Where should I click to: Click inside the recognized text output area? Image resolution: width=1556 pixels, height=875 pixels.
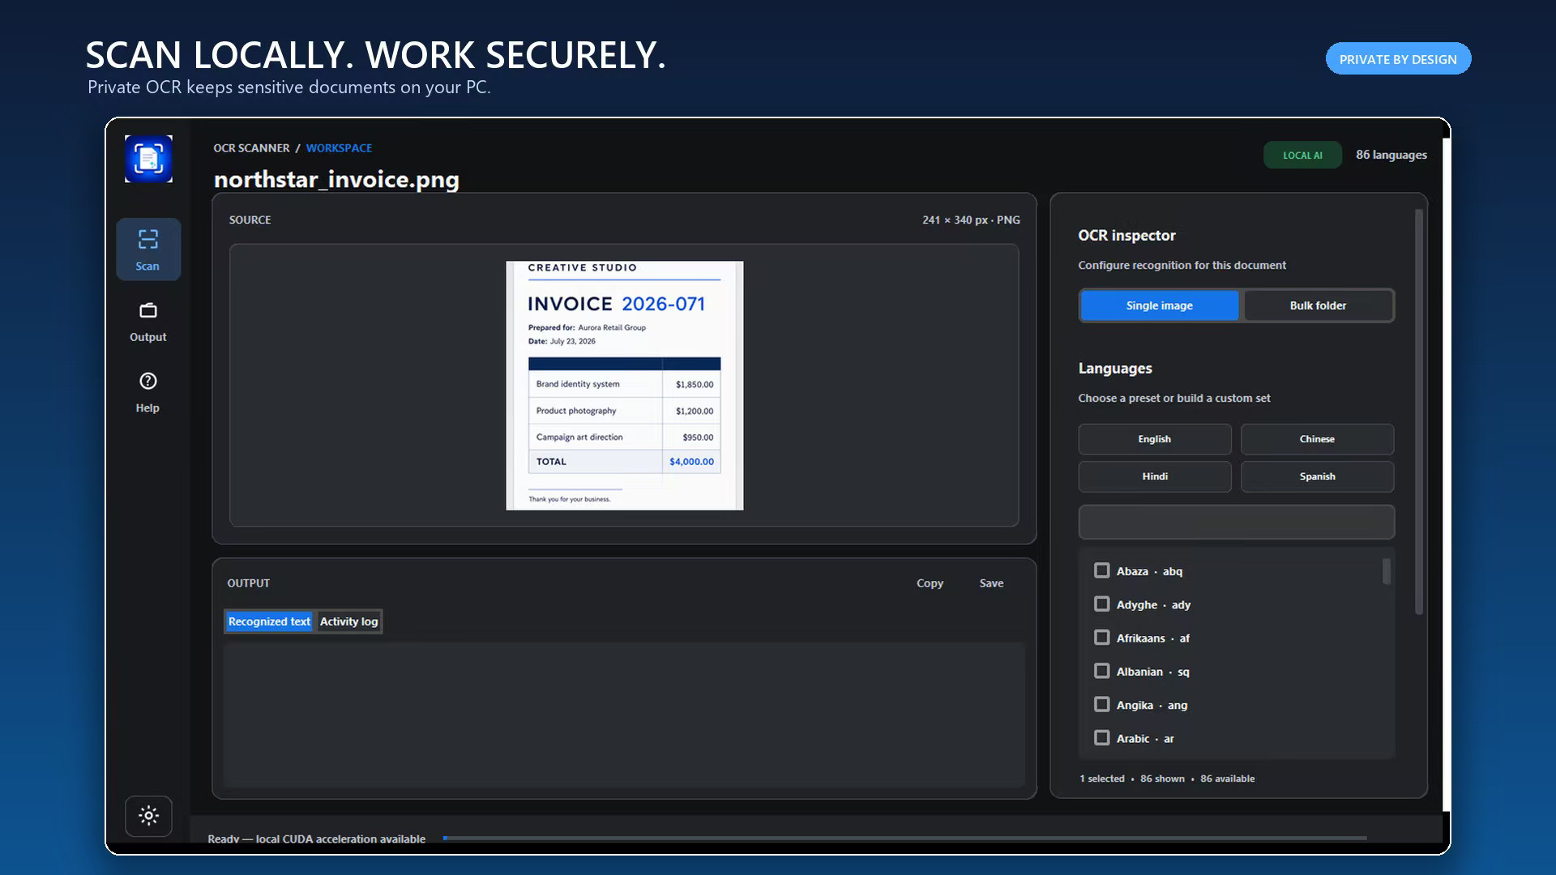(624, 715)
